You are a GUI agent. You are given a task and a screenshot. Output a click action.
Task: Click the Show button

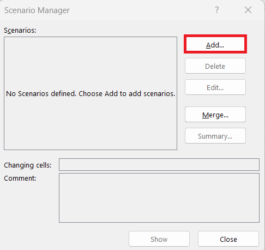click(159, 239)
